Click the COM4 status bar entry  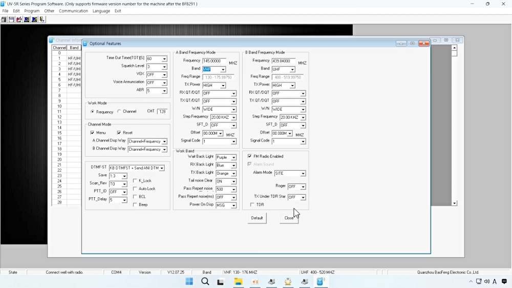[x=116, y=272]
